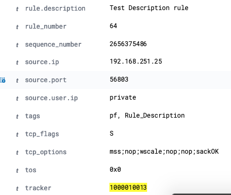Click the tcp_flags value S
Image resolution: width=231 pixels, height=195 pixels.
(112, 134)
